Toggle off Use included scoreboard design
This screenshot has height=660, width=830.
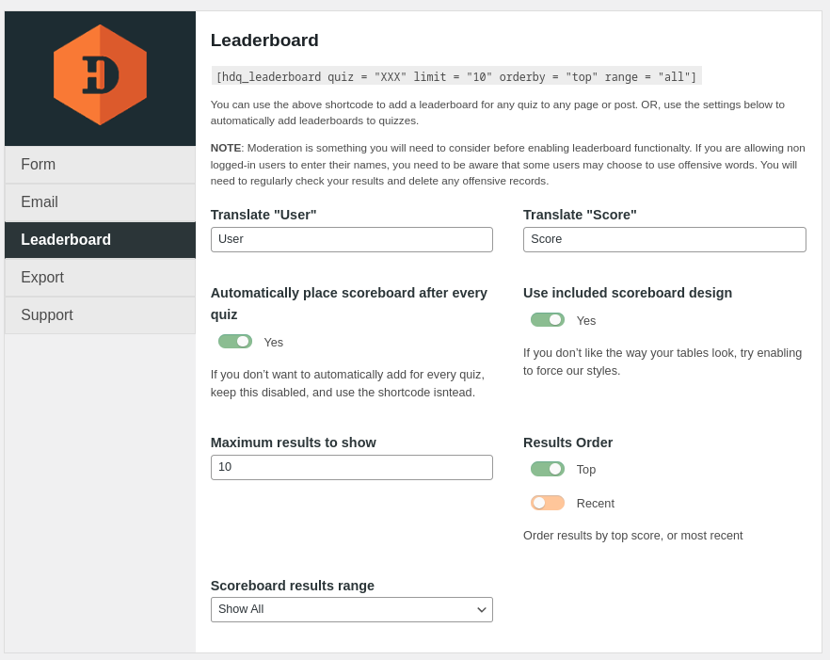pos(548,320)
